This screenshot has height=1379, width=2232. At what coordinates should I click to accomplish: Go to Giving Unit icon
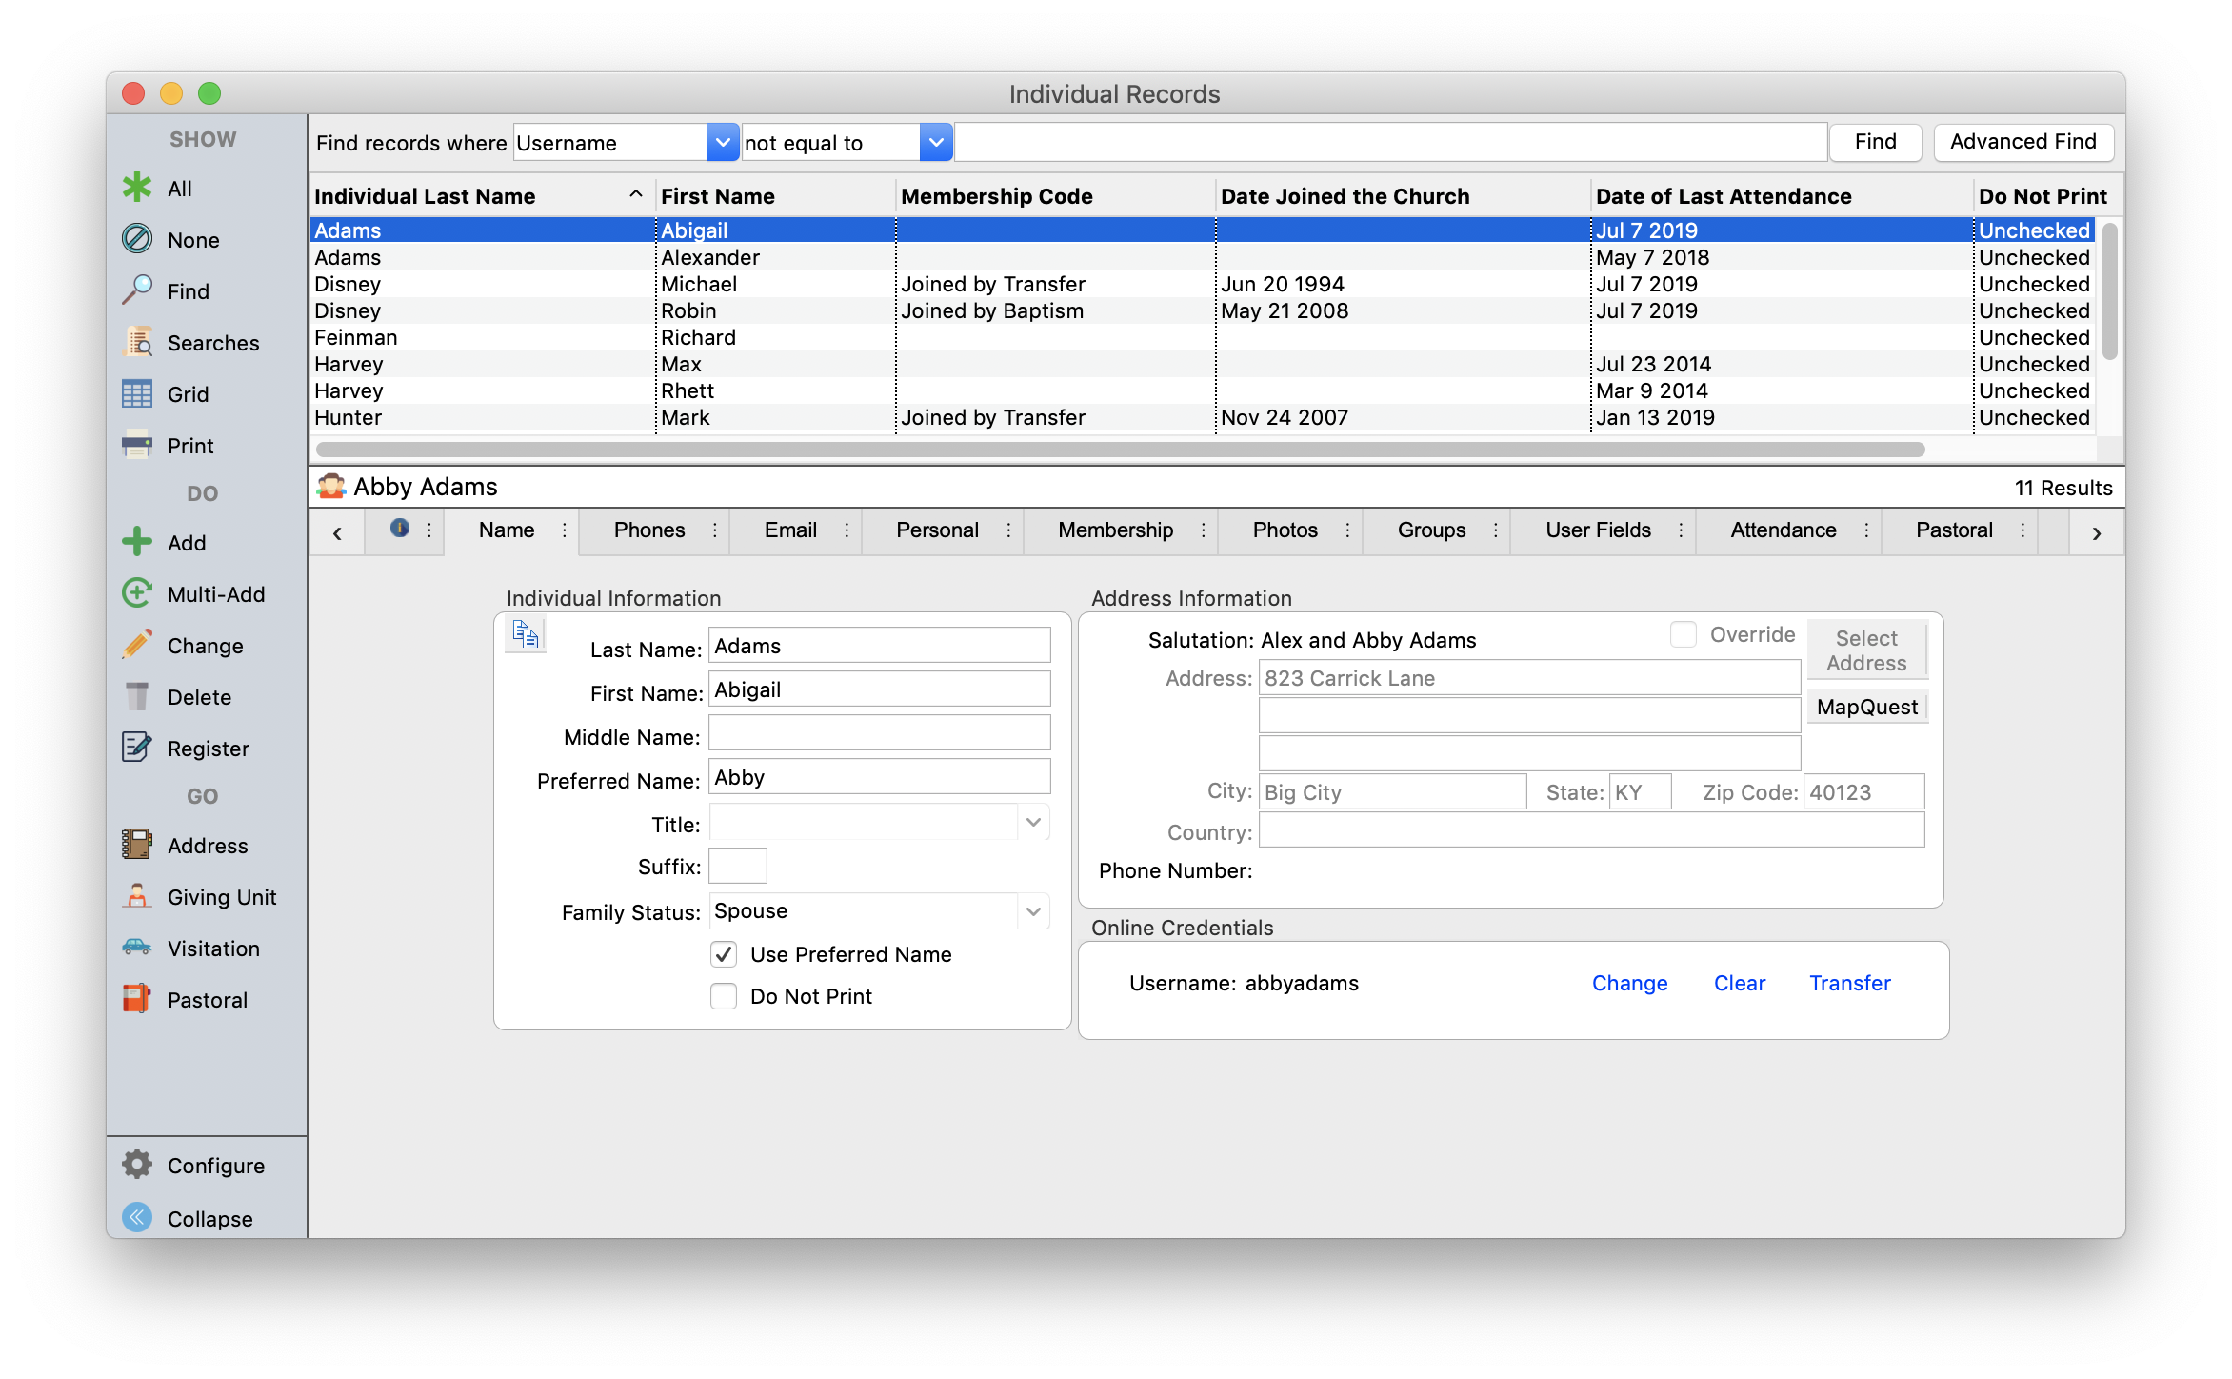137,896
